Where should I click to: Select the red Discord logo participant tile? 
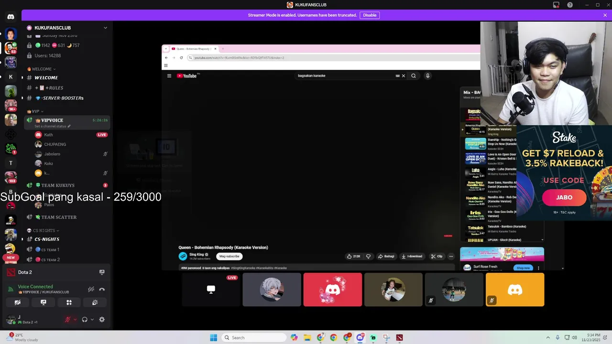(x=332, y=290)
